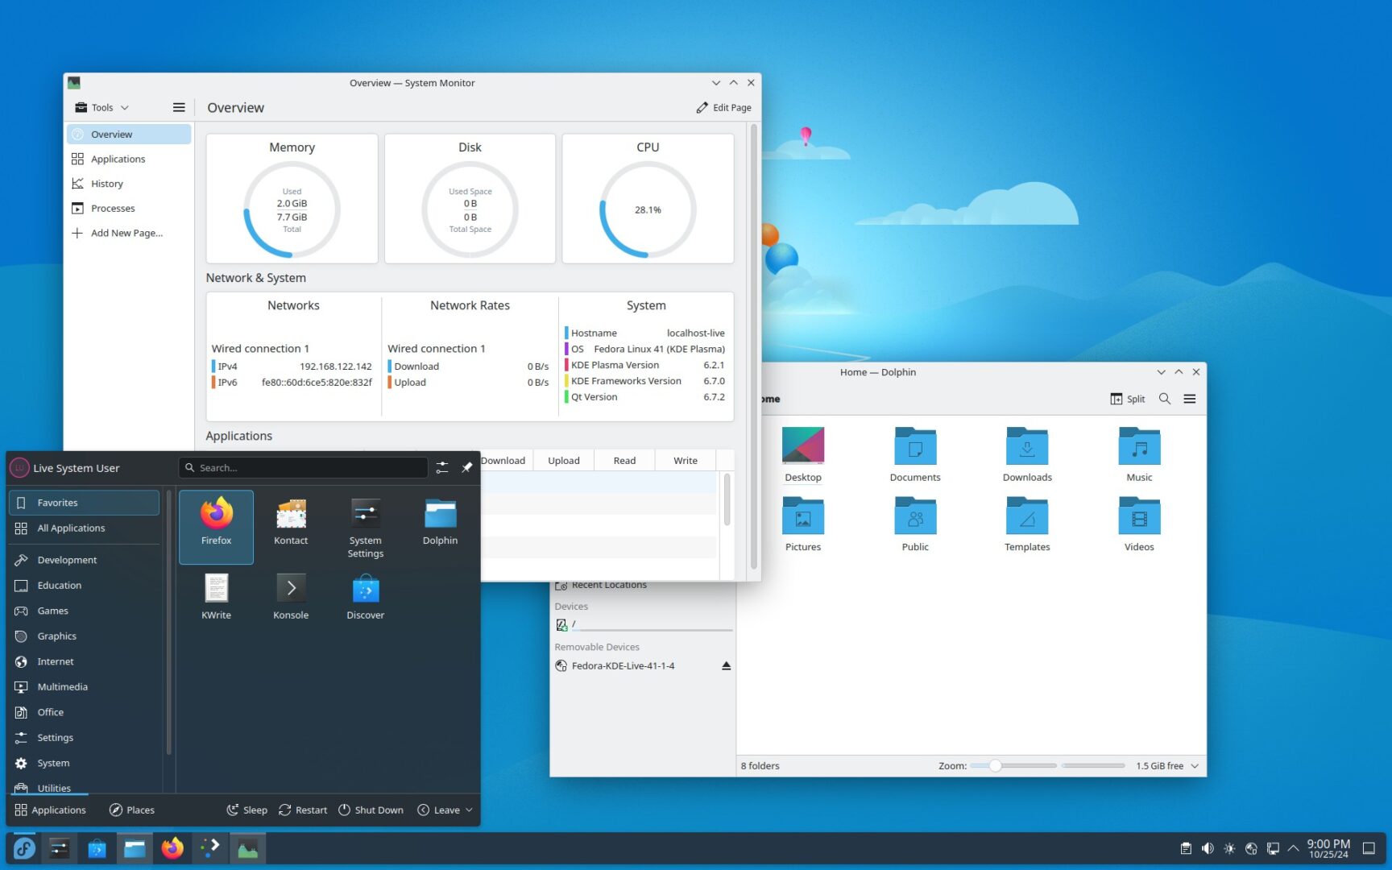Open System Settings from the launcher grid

point(365,522)
